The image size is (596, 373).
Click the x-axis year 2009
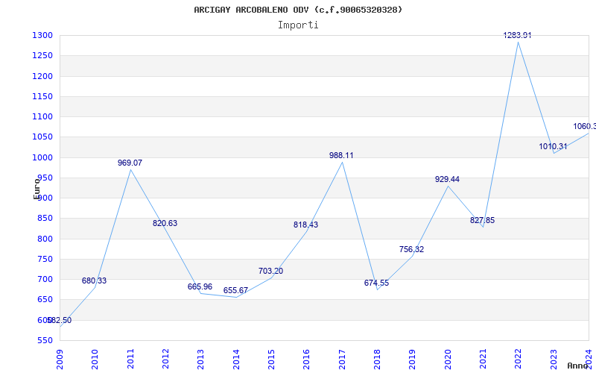[x=60, y=359]
